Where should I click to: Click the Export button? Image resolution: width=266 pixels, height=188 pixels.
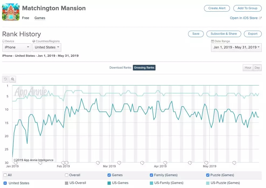tap(253, 34)
